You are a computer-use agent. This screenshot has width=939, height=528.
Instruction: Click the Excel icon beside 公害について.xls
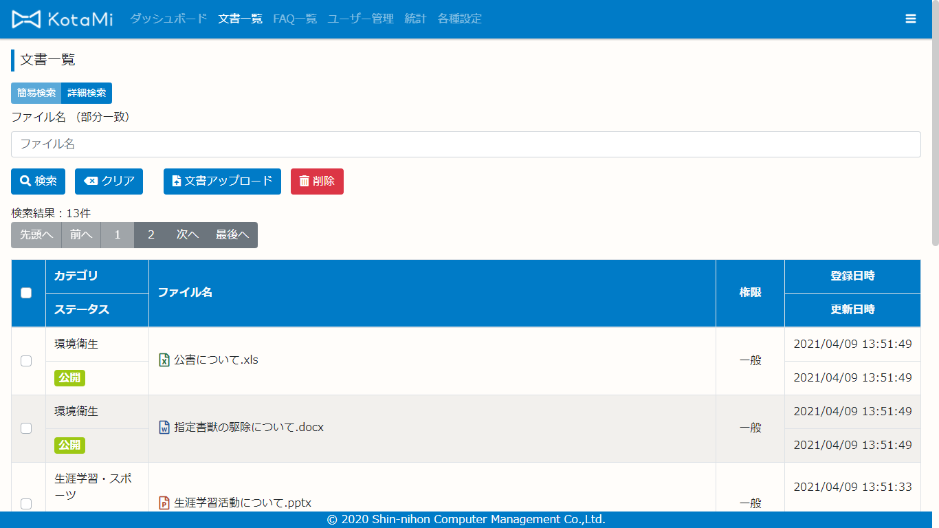click(x=164, y=360)
